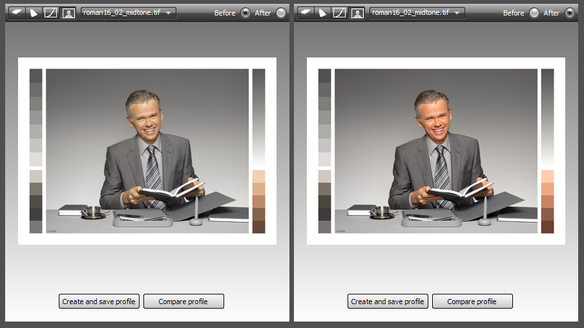Click Create and save profile in right panel

click(x=388, y=301)
